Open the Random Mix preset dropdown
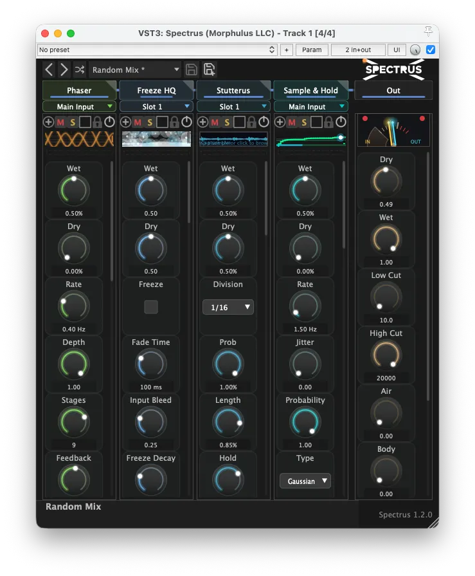 [x=135, y=70]
